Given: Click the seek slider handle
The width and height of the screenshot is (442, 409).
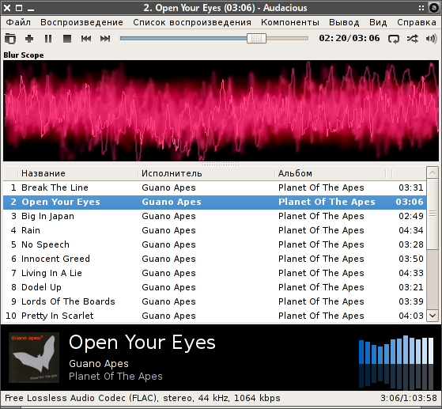Looking at the screenshot, I should click(x=256, y=38).
